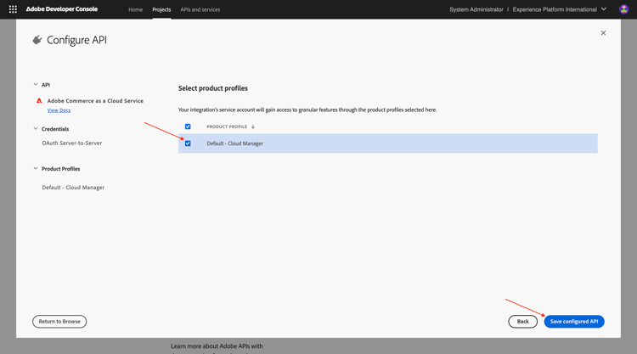The height and width of the screenshot is (354, 637).
Task: Sort by the Product Profile column arrow
Action: (253, 126)
